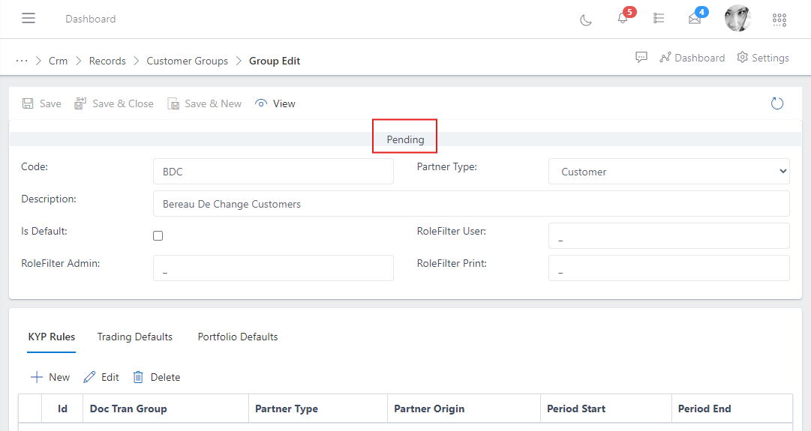Screen dimensions: 811x431
Task: Sort by Id column header
Action: point(62,409)
